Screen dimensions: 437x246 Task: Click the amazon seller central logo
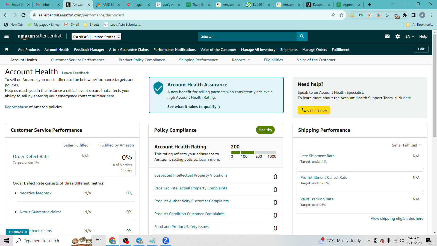(40, 36)
